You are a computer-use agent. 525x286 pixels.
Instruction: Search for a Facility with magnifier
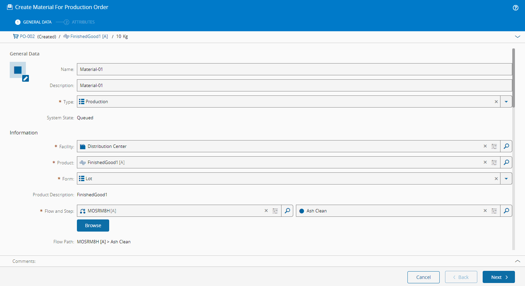click(506, 146)
